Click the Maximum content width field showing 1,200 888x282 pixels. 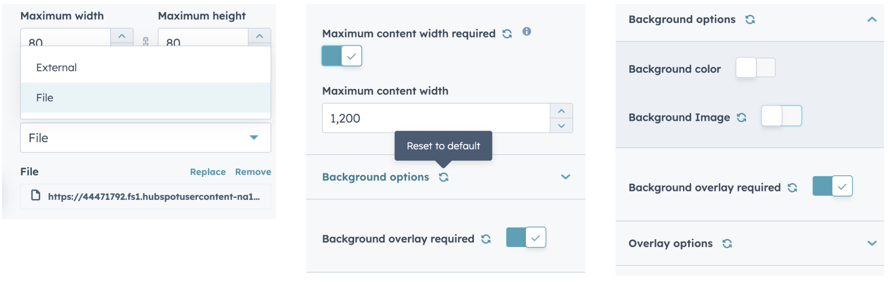point(436,118)
